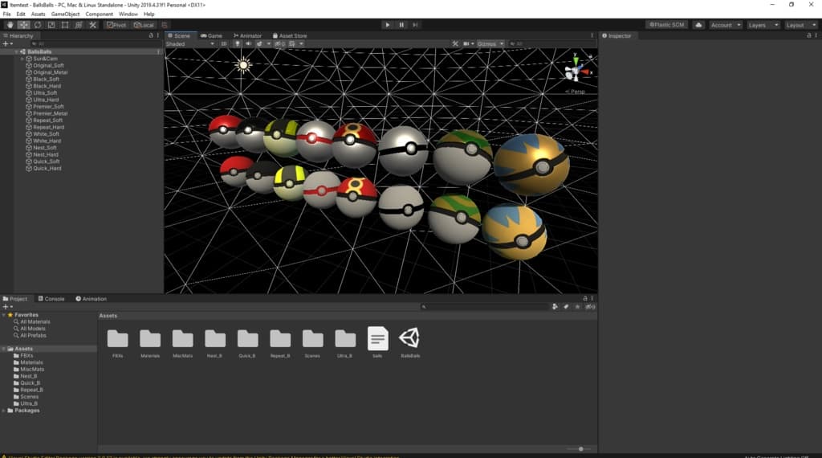Select the Rotate tool

(38, 25)
